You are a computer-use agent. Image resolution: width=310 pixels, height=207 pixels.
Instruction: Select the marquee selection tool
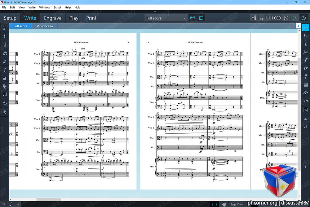coord(215,204)
